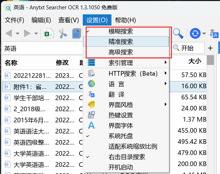
Task: Click the translate icon in the menu
Action: click(x=91, y=94)
